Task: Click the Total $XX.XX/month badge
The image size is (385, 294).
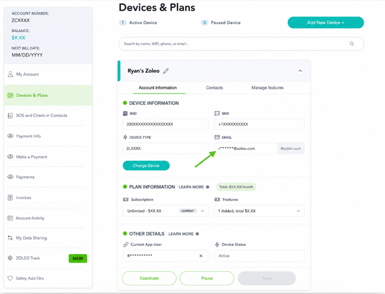Action: tap(236, 187)
